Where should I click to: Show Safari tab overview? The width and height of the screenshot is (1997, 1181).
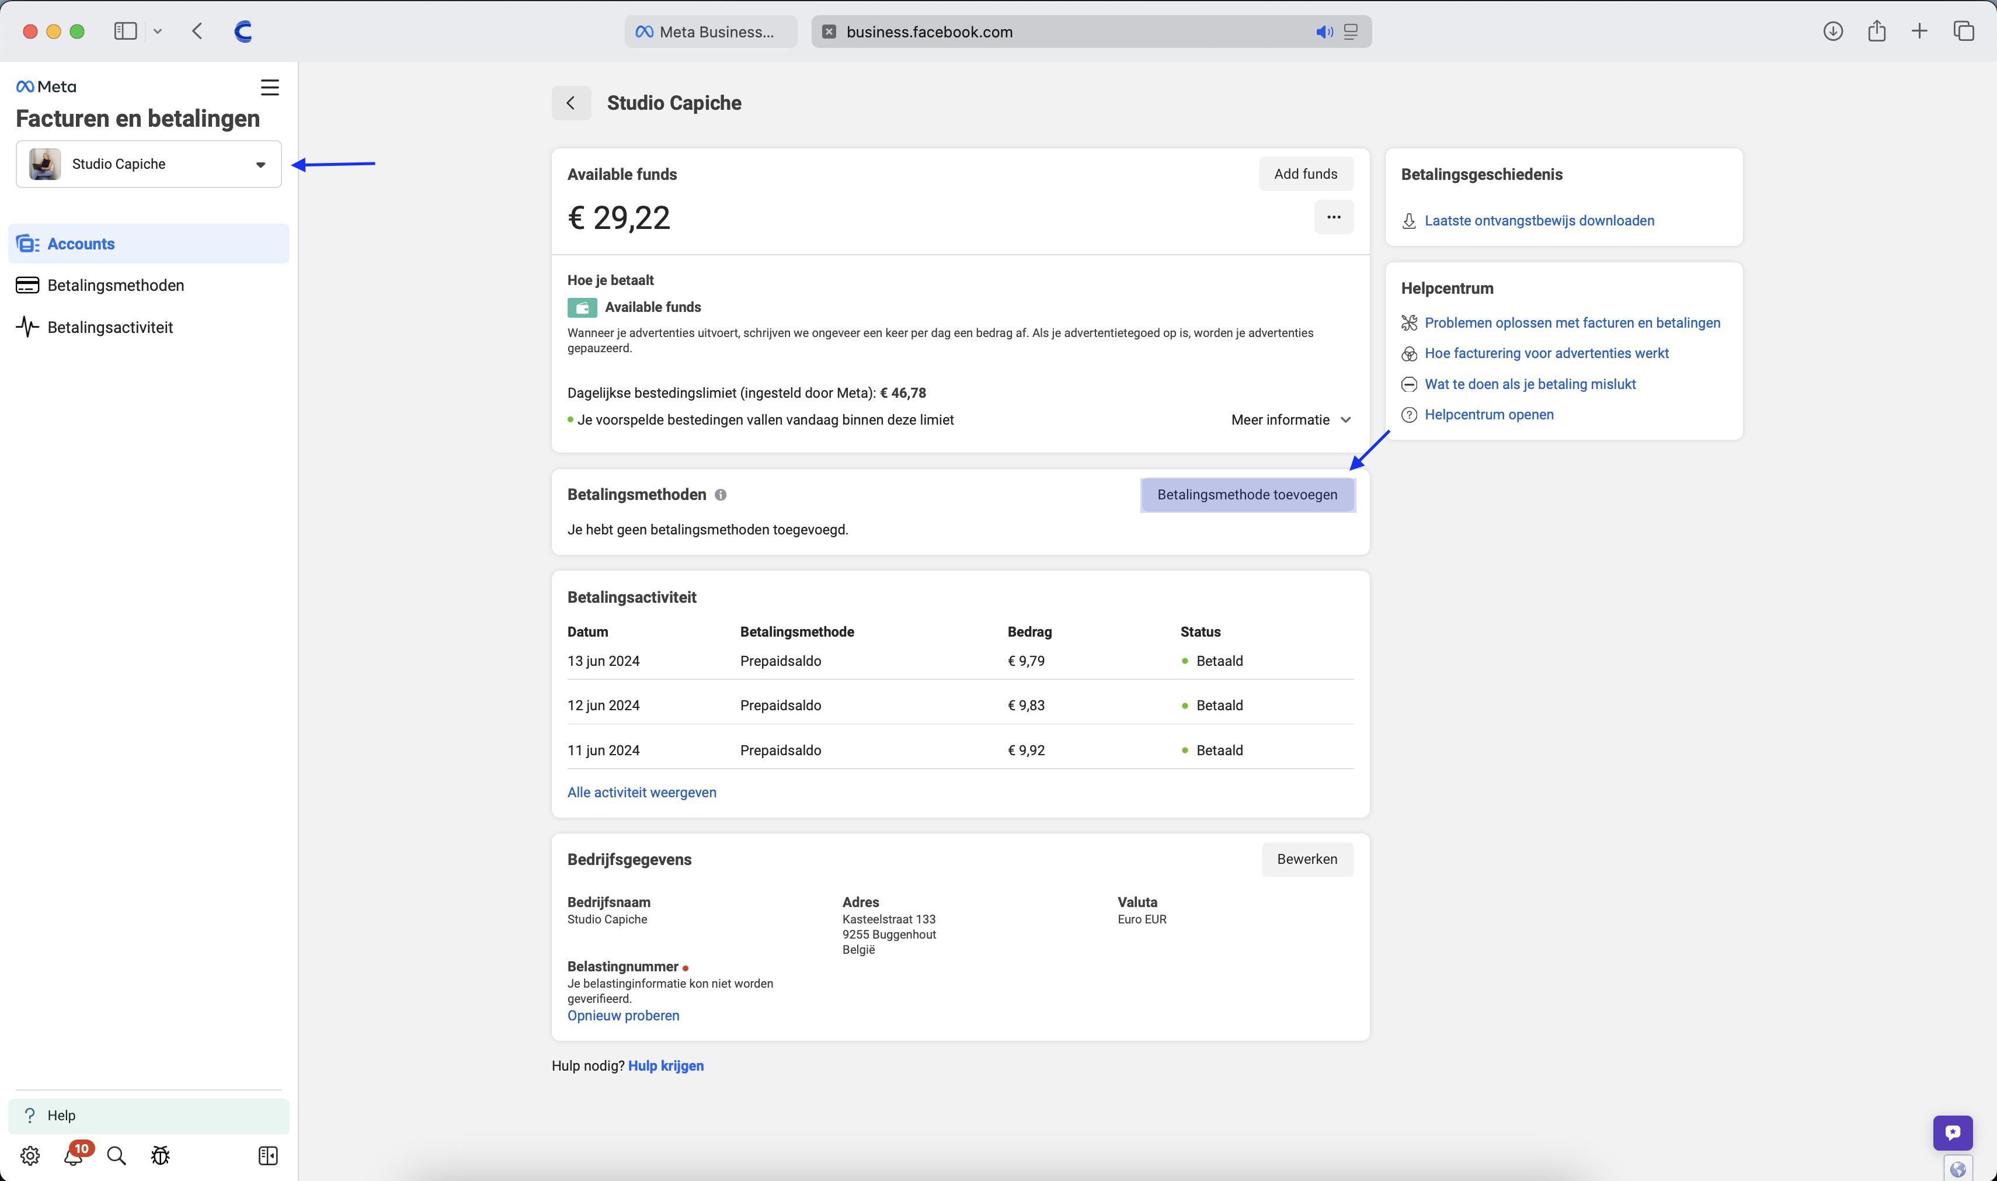pyautogui.click(x=1964, y=31)
